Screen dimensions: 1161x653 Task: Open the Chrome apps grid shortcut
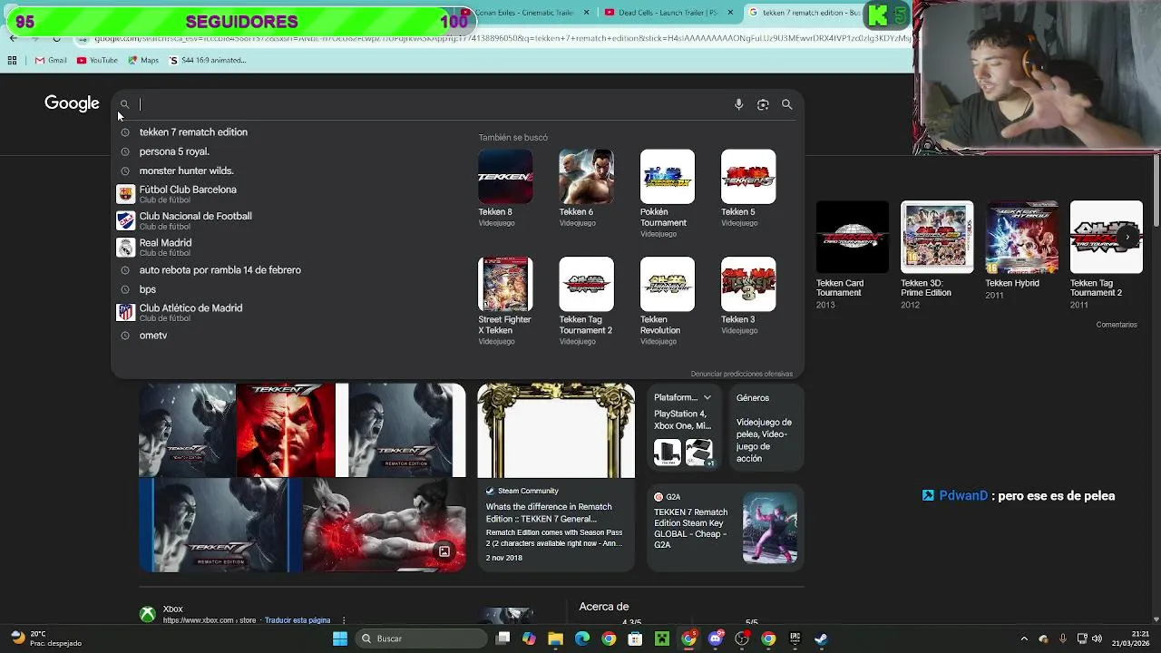point(12,60)
